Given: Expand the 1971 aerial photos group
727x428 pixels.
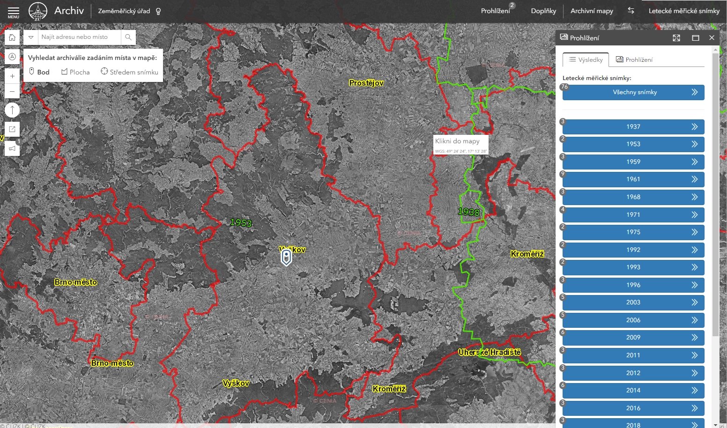Looking at the screenshot, I should click(x=633, y=215).
